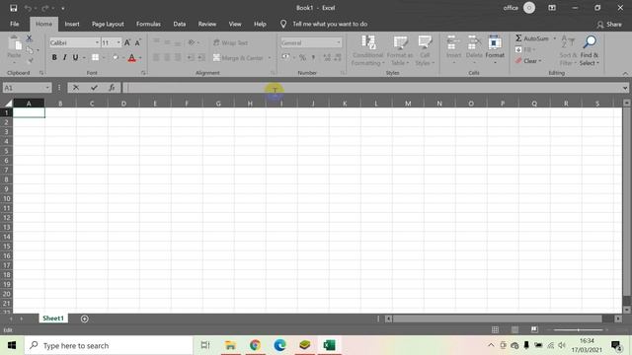Screen dimensions: 632x355
Task: Click the Comma Style icon
Action: (313, 58)
